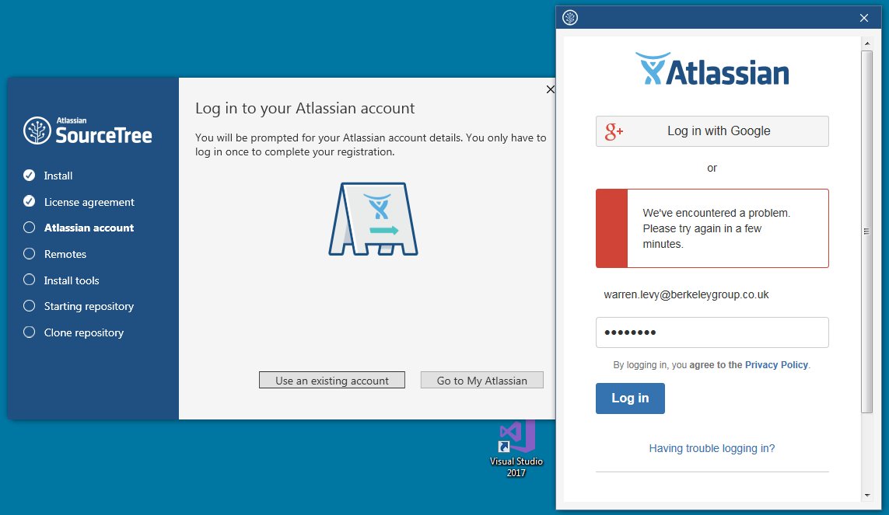Click Use an existing account button
The width and height of the screenshot is (889, 515).
click(332, 381)
